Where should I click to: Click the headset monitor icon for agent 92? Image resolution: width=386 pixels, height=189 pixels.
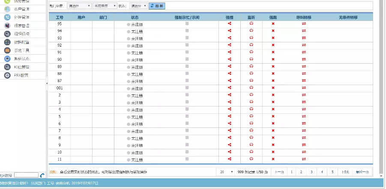click(x=251, y=45)
